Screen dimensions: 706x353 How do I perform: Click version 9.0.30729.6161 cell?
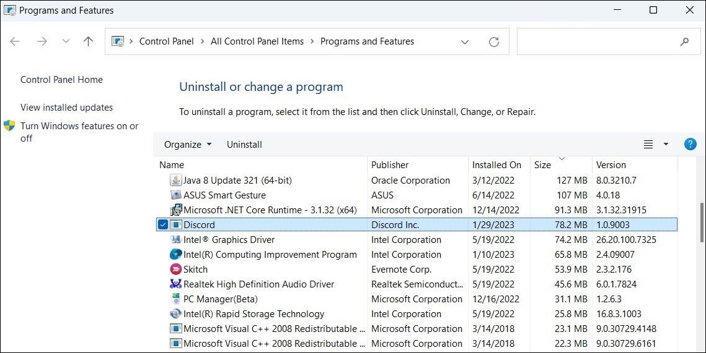point(626,343)
